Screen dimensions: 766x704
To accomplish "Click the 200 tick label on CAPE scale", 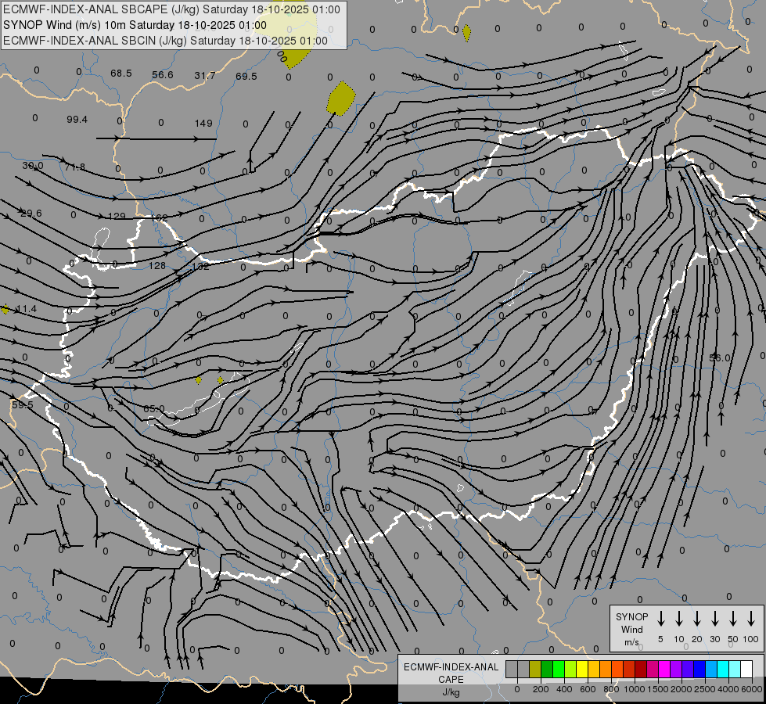I will (x=541, y=689).
